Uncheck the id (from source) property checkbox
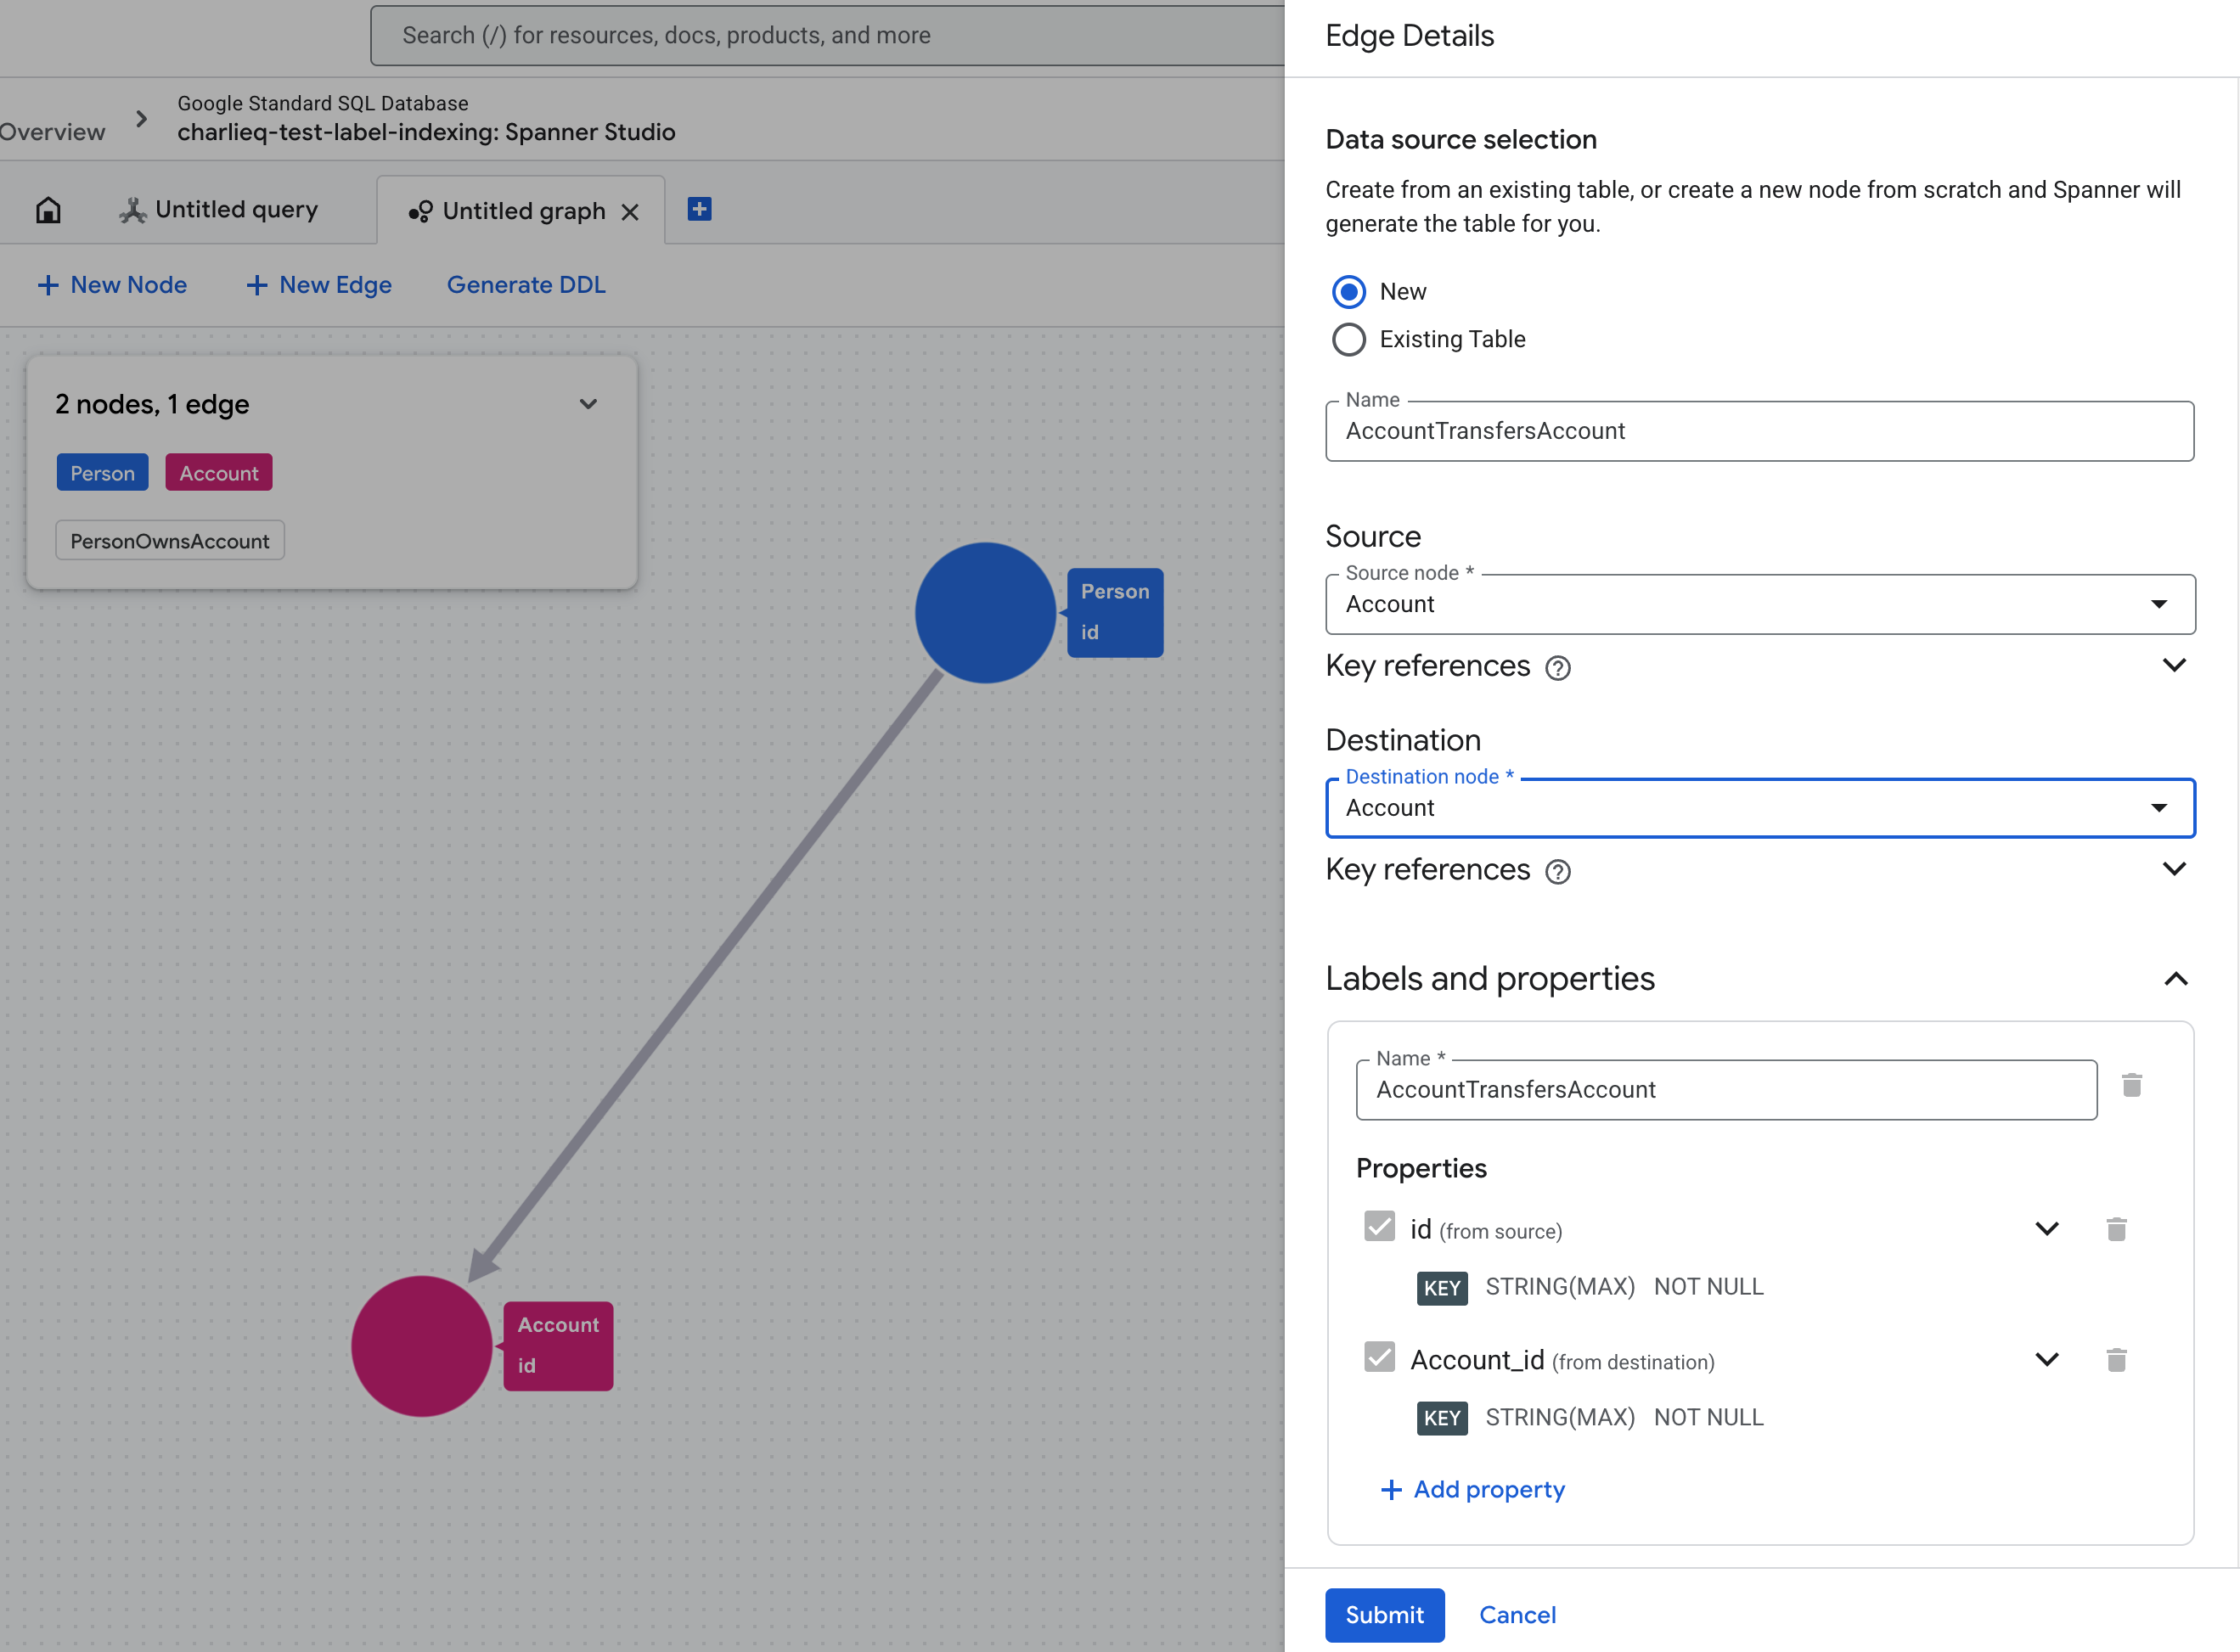2240x1652 pixels. tap(1380, 1226)
